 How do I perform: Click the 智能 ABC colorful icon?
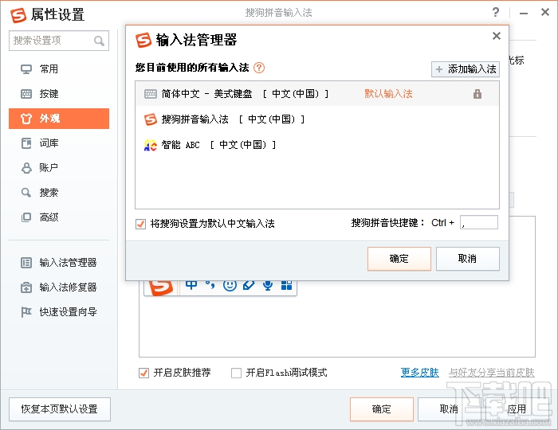click(x=150, y=145)
